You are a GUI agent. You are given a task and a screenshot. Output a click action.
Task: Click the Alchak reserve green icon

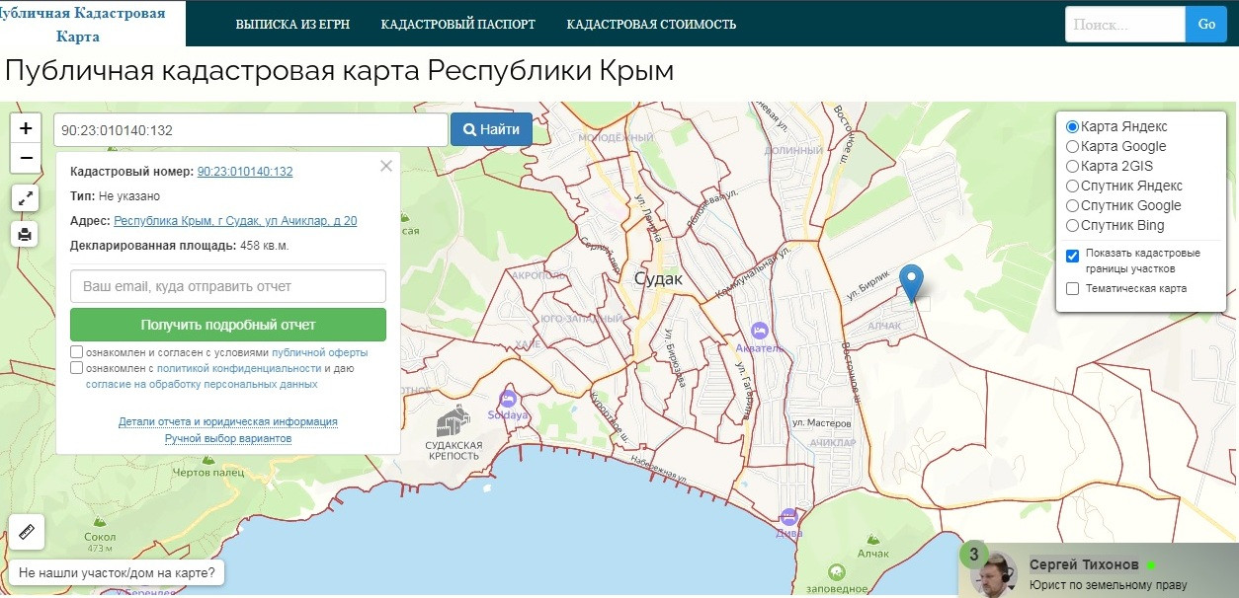[837, 571]
